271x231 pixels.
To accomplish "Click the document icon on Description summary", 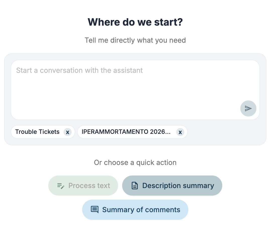I will click(135, 186).
